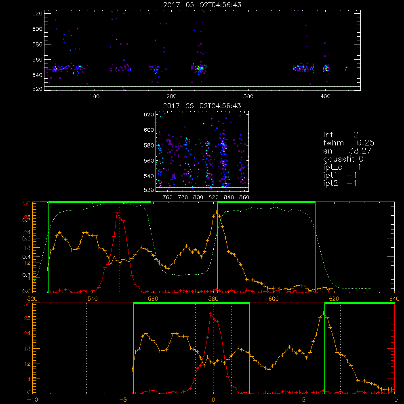Select the 'gaussfit 0' readout text
404x404 pixels.
[343, 159]
